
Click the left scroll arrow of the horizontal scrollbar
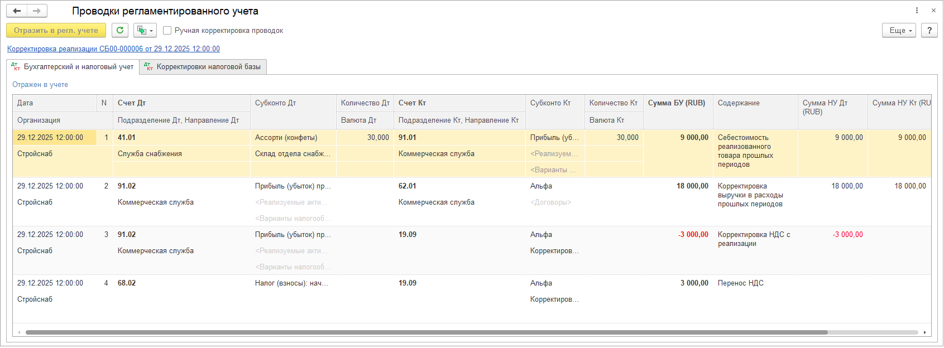(x=20, y=332)
